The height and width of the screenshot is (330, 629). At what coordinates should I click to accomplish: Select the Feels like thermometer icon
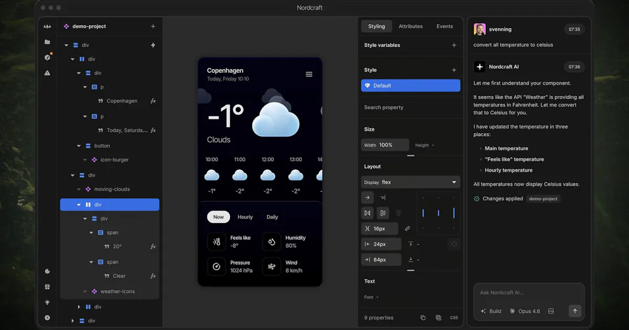(x=216, y=241)
